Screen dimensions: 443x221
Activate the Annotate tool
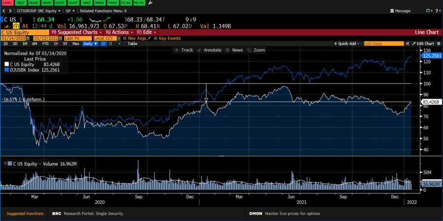209,50
